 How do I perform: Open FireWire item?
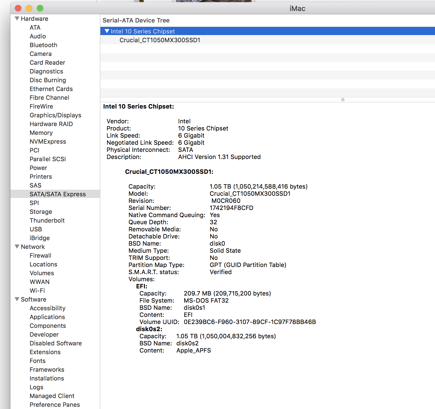(x=41, y=106)
